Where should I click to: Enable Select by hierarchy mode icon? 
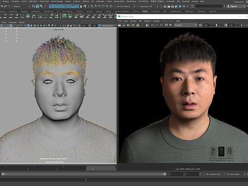coord(33,6)
